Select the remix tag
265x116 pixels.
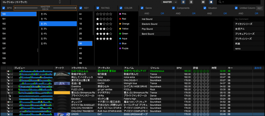tap(249, 49)
